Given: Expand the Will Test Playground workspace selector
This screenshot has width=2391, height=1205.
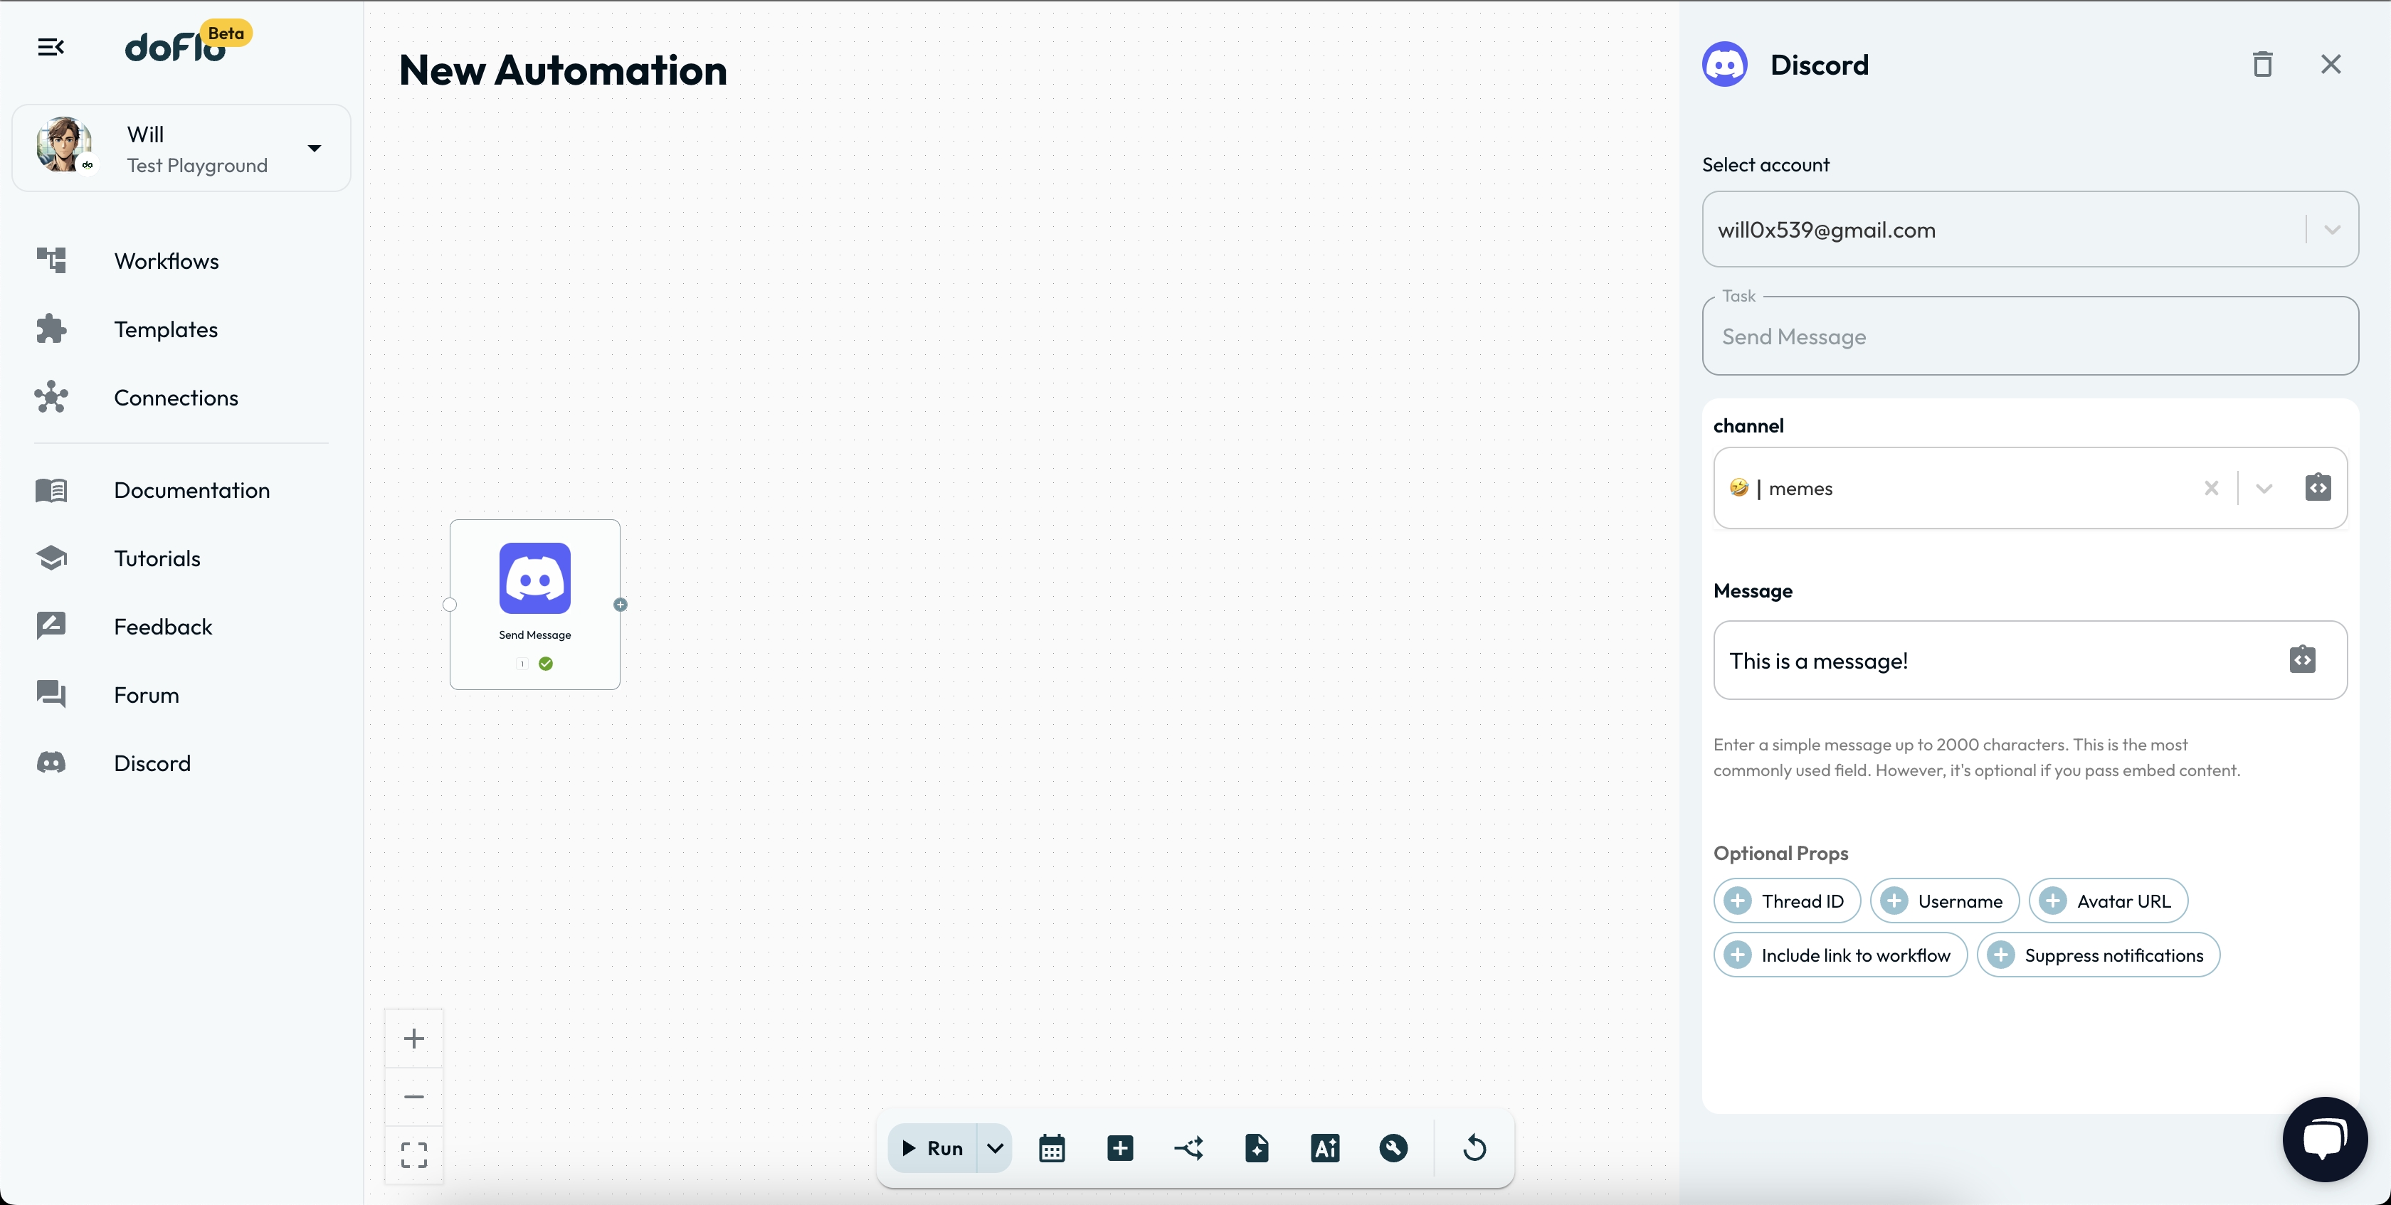Looking at the screenshot, I should [314, 149].
